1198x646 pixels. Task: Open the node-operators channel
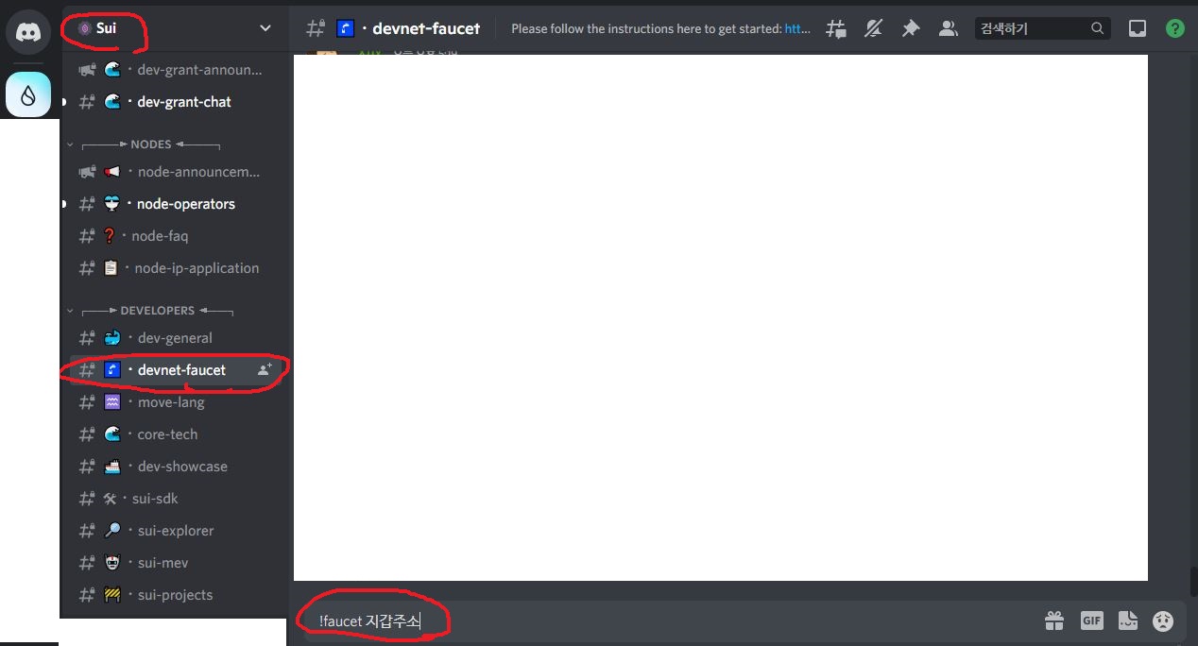coord(175,204)
